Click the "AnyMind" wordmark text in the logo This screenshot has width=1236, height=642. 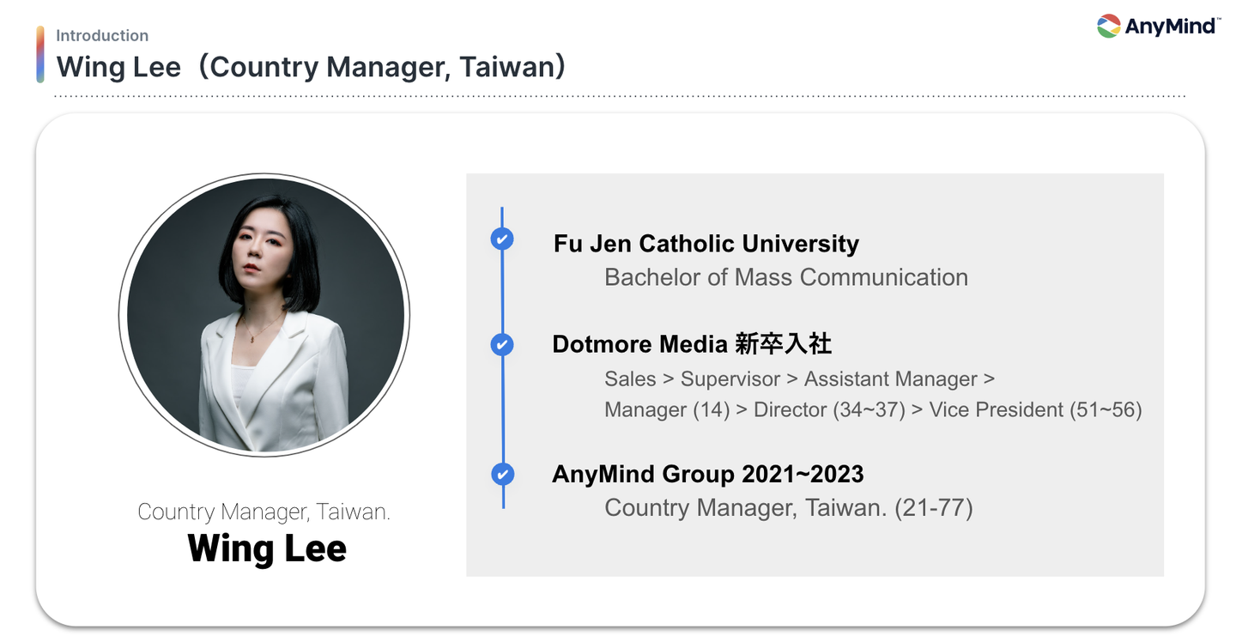[1171, 26]
